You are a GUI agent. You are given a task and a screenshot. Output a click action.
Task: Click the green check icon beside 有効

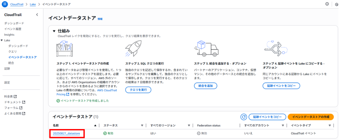click(105, 133)
